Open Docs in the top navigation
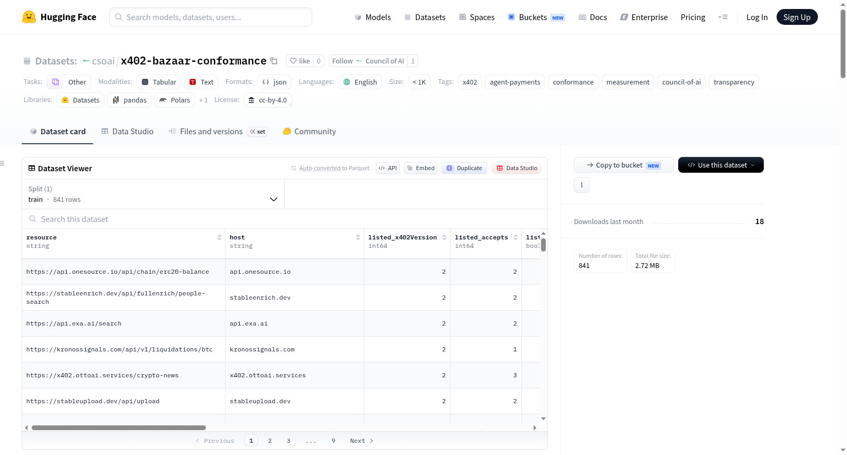Viewport: 847px width, 455px height. [x=593, y=17]
